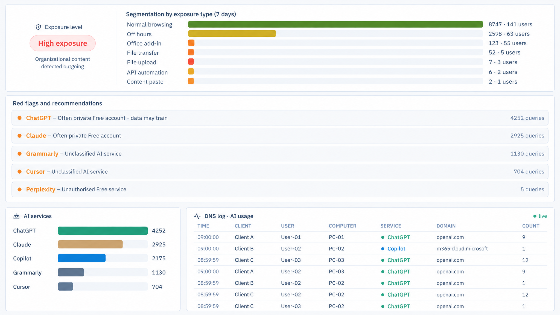The width and height of the screenshot is (560, 315).
Task: Click the Content paste bar marker
Action: pyautogui.click(x=191, y=81)
